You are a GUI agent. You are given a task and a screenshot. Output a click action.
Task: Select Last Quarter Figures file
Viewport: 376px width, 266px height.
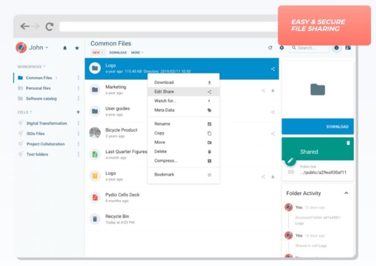(x=182, y=154)
